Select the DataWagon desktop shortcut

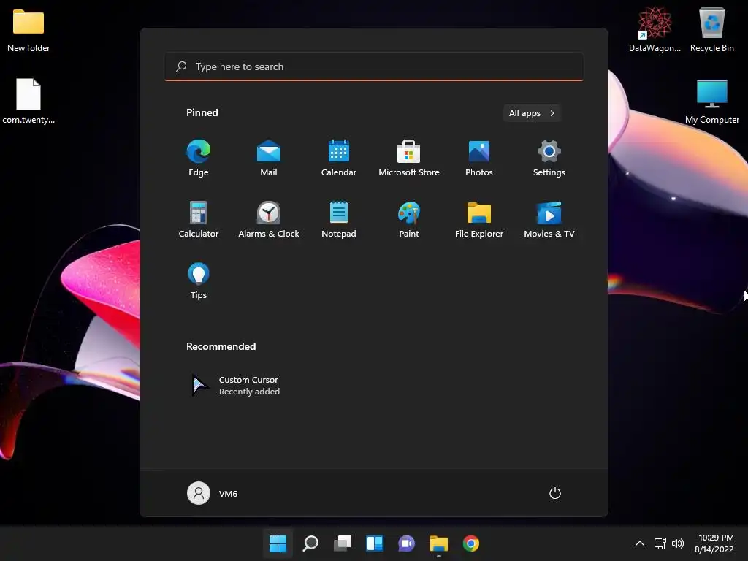pyautogui.click(x=654, y=30)
